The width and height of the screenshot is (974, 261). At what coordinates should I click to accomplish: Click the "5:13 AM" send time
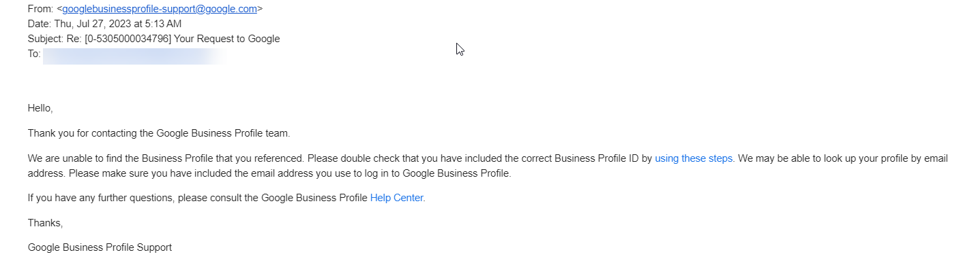point(168,24)
